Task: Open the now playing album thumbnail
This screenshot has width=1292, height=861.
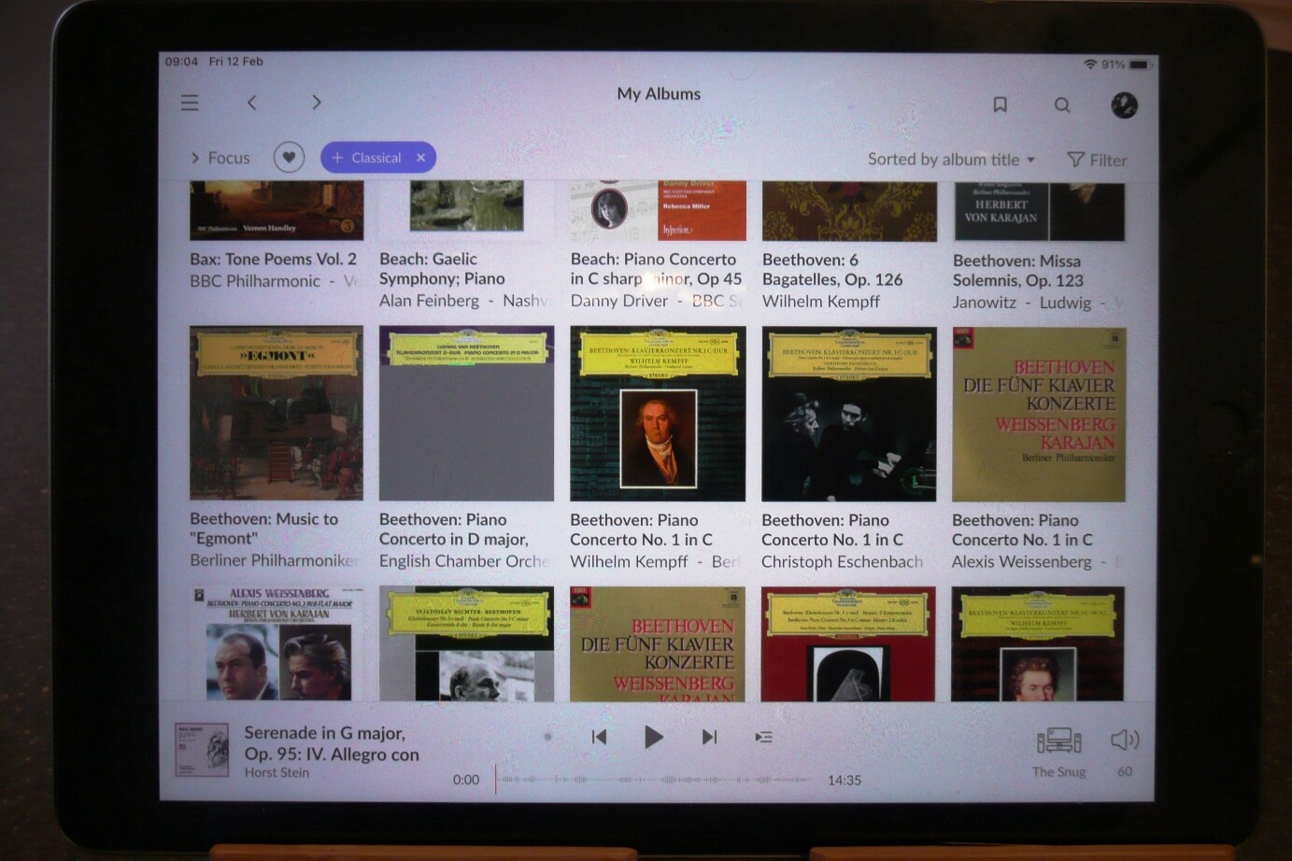Action: click(202, 750)
